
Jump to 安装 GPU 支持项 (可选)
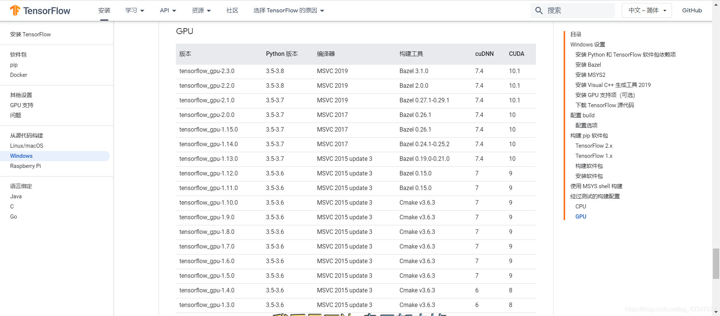tap(605, 95)
